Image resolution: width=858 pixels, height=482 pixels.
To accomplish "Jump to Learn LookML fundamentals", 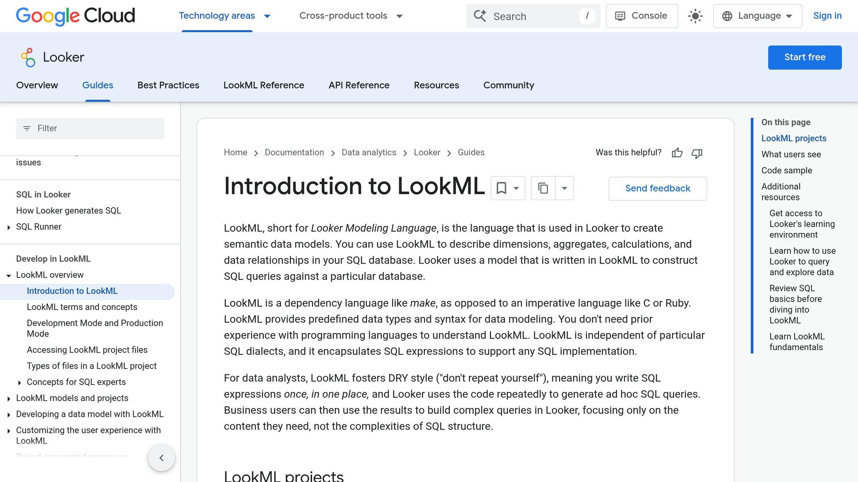I will [x=796, y=342].
